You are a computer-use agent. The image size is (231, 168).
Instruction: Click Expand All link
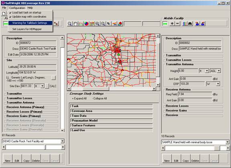pyautogui.click(x=79, y=98)
